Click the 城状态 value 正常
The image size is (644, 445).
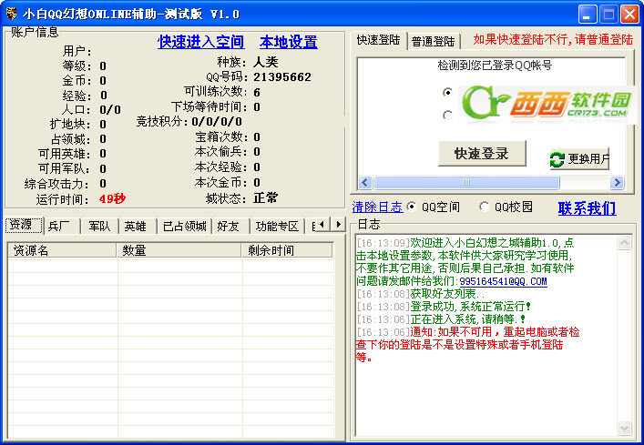[x=266, y=198]
